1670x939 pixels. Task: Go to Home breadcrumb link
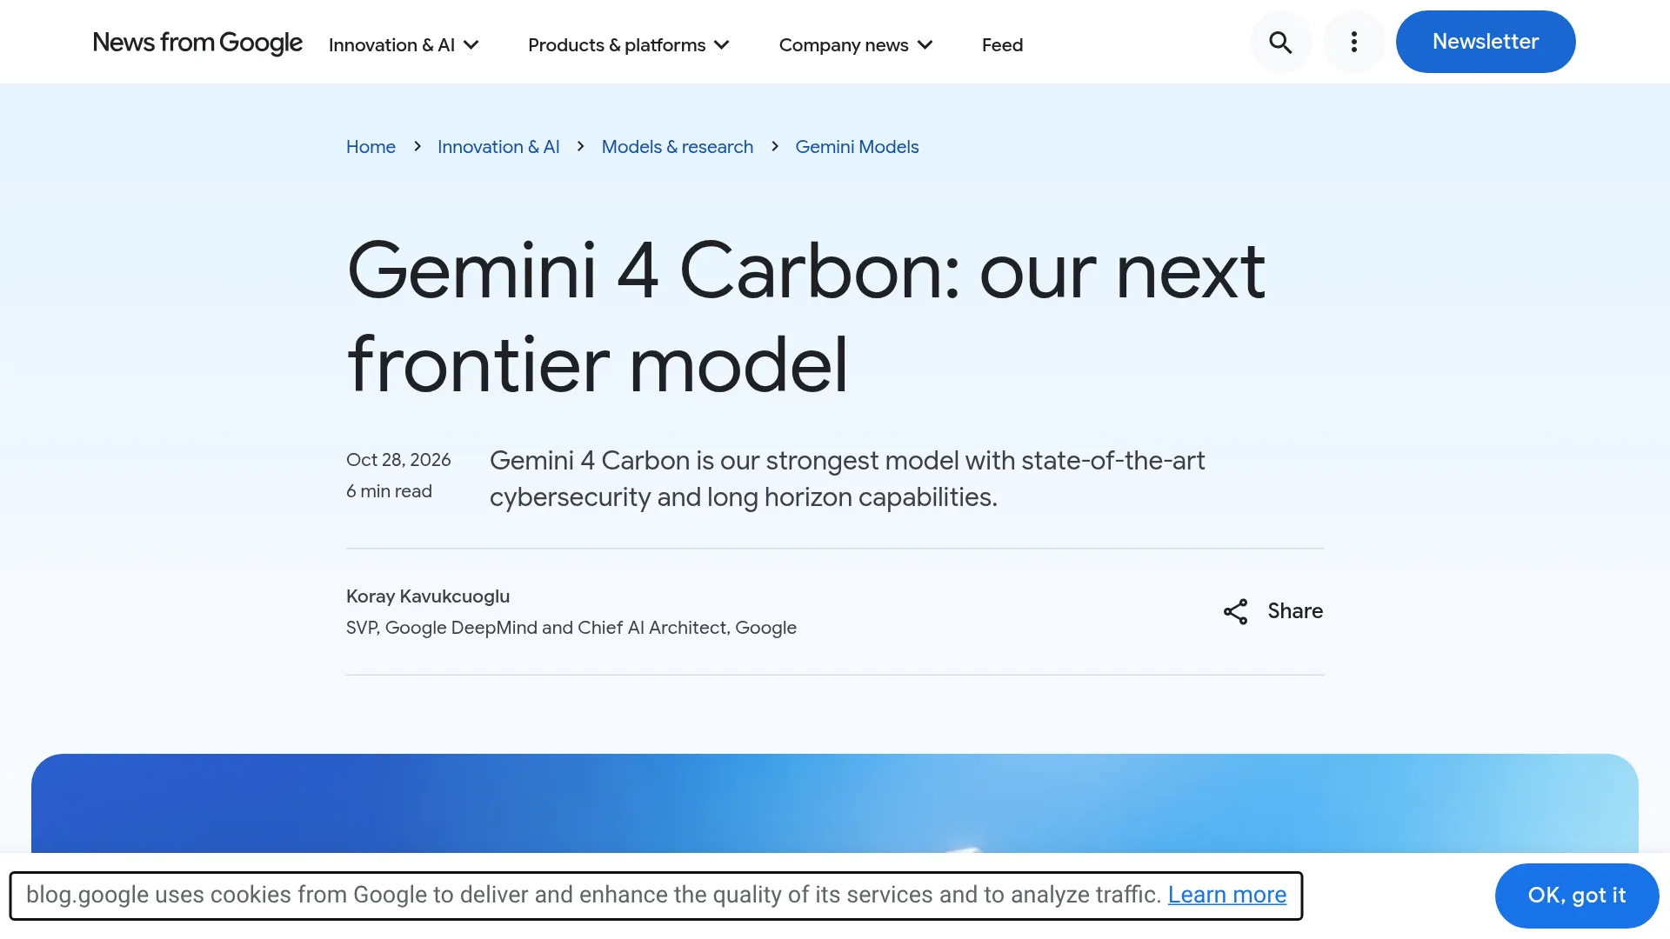pyautogui.click(x=371, y=147)
